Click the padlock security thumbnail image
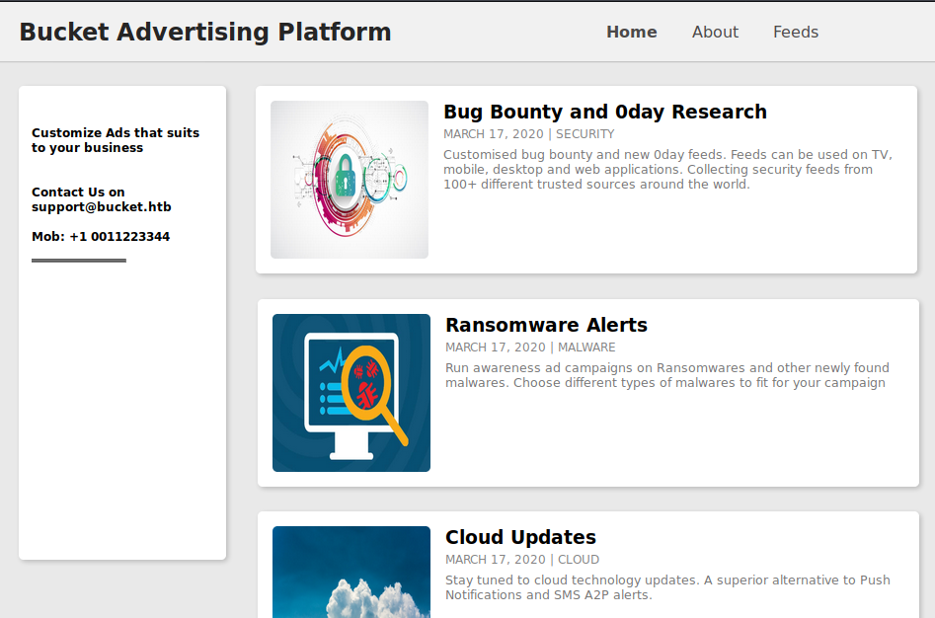The height and width of the screenshot is (618, 935). (x=349, y=179)
